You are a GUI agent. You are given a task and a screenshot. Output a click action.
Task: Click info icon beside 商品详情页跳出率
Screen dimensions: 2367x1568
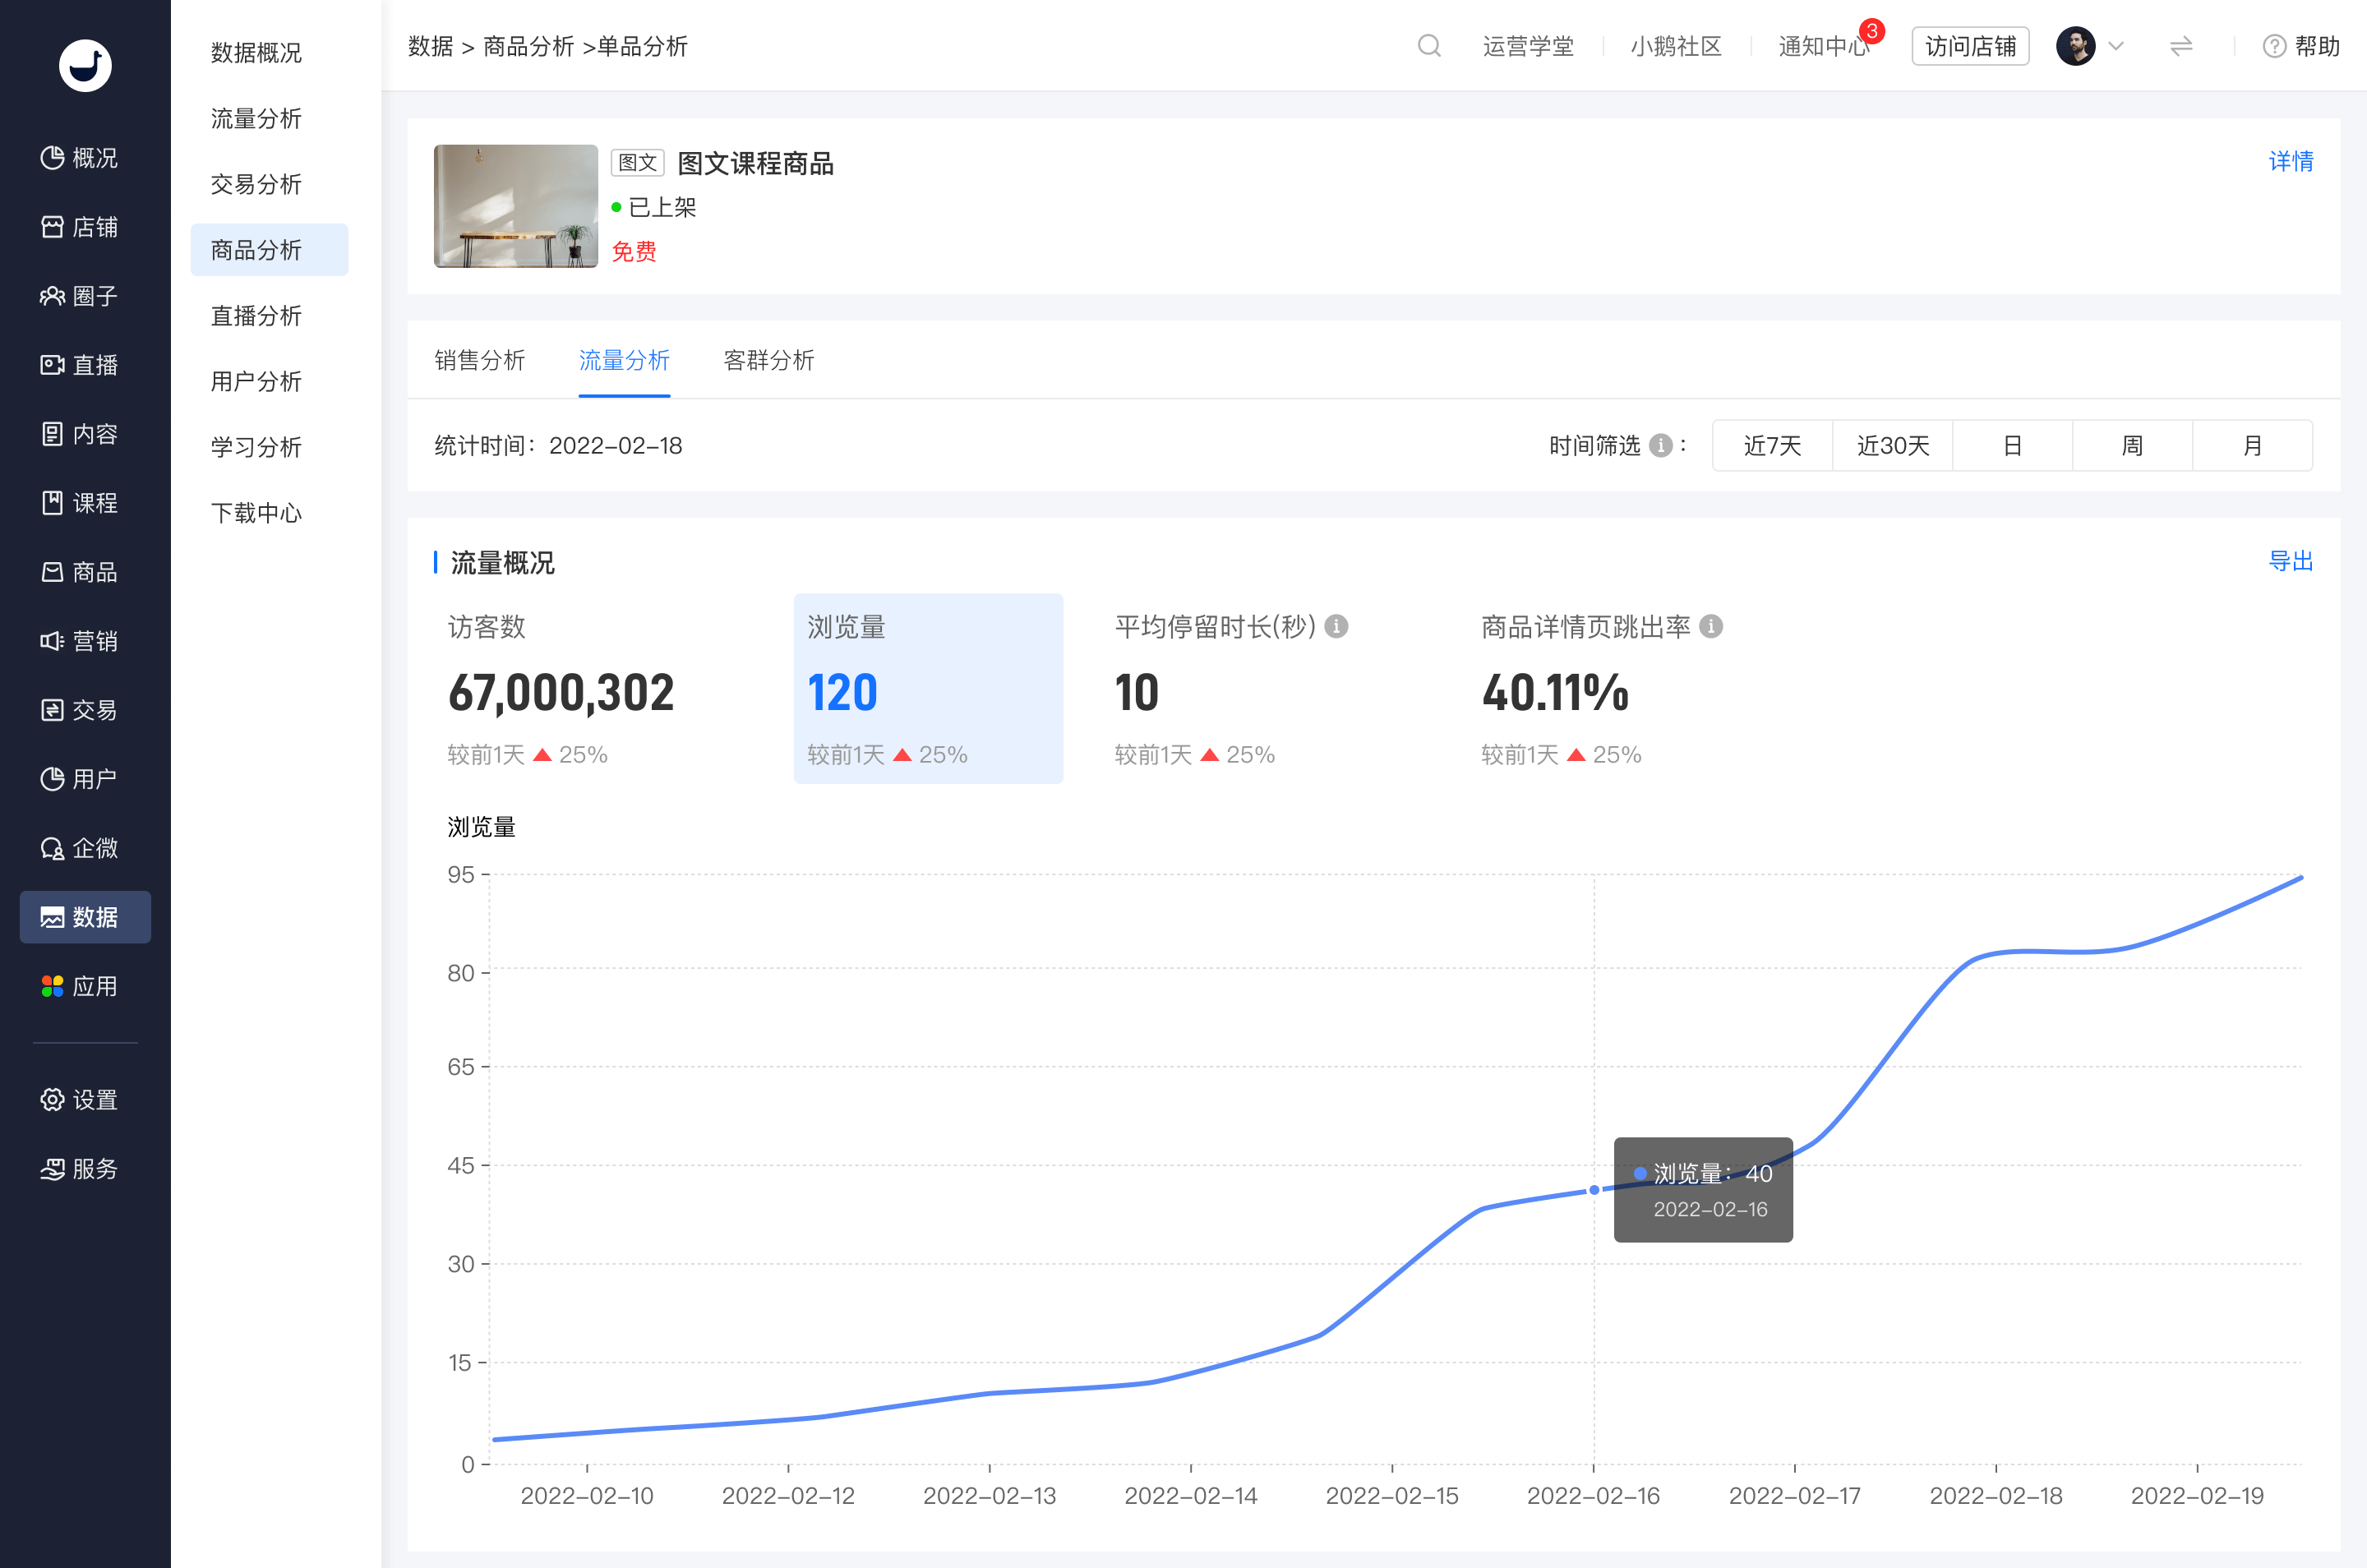coord(1711,626)
